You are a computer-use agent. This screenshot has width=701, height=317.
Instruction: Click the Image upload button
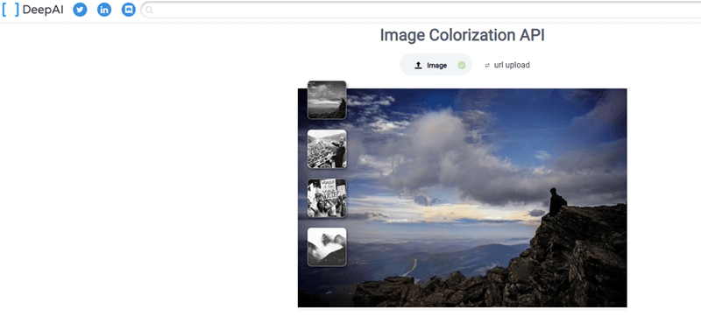click(435, 65)
